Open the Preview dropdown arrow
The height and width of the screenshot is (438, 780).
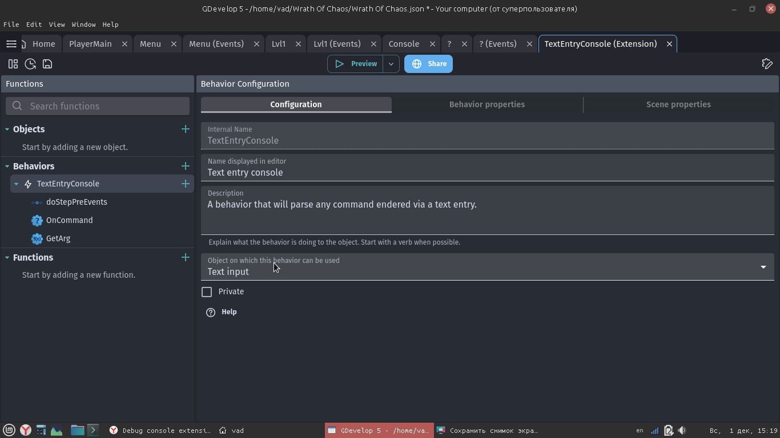(391, 64)
